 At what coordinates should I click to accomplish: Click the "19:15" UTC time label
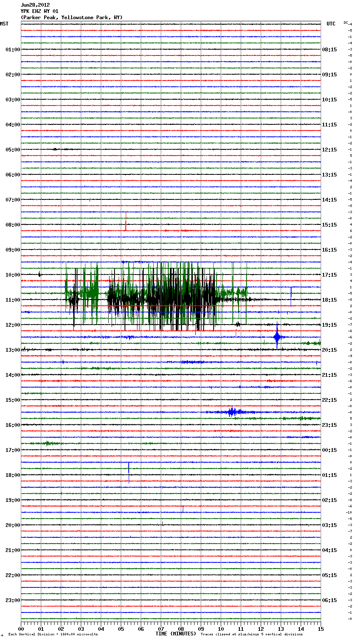[x=329, y=325]
